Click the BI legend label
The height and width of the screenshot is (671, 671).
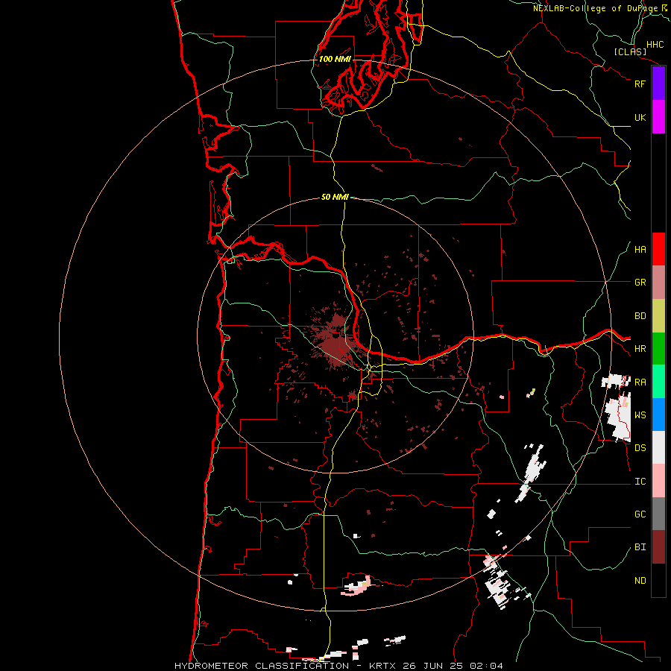[x=640, y=547]
